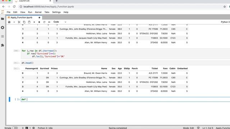This screenshot has height=129, width=230.
Task: Click Python 3 | Idle status
Action: 45,128
